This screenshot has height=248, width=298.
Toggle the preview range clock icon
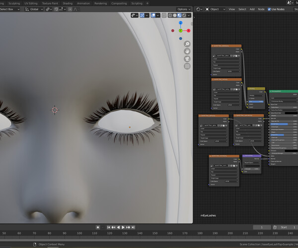coord(275,227)
